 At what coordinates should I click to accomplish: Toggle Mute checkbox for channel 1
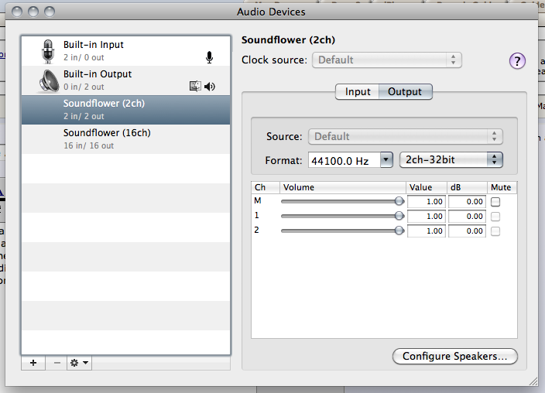[495, 217]
